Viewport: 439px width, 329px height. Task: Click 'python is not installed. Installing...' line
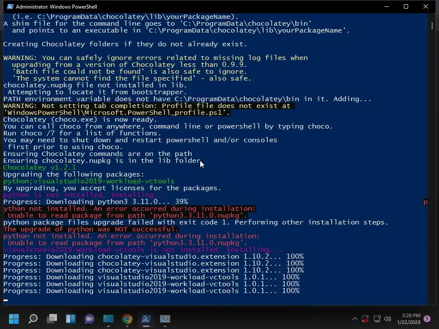coord(84,195)
